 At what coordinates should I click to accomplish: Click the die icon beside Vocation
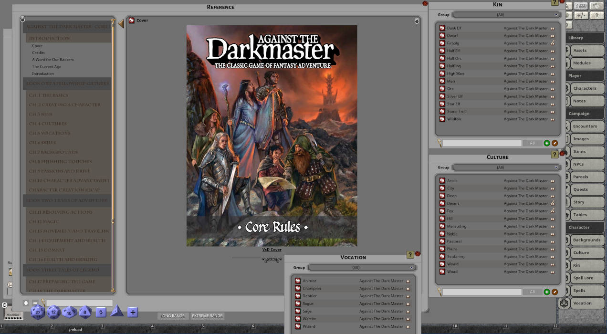564,303
